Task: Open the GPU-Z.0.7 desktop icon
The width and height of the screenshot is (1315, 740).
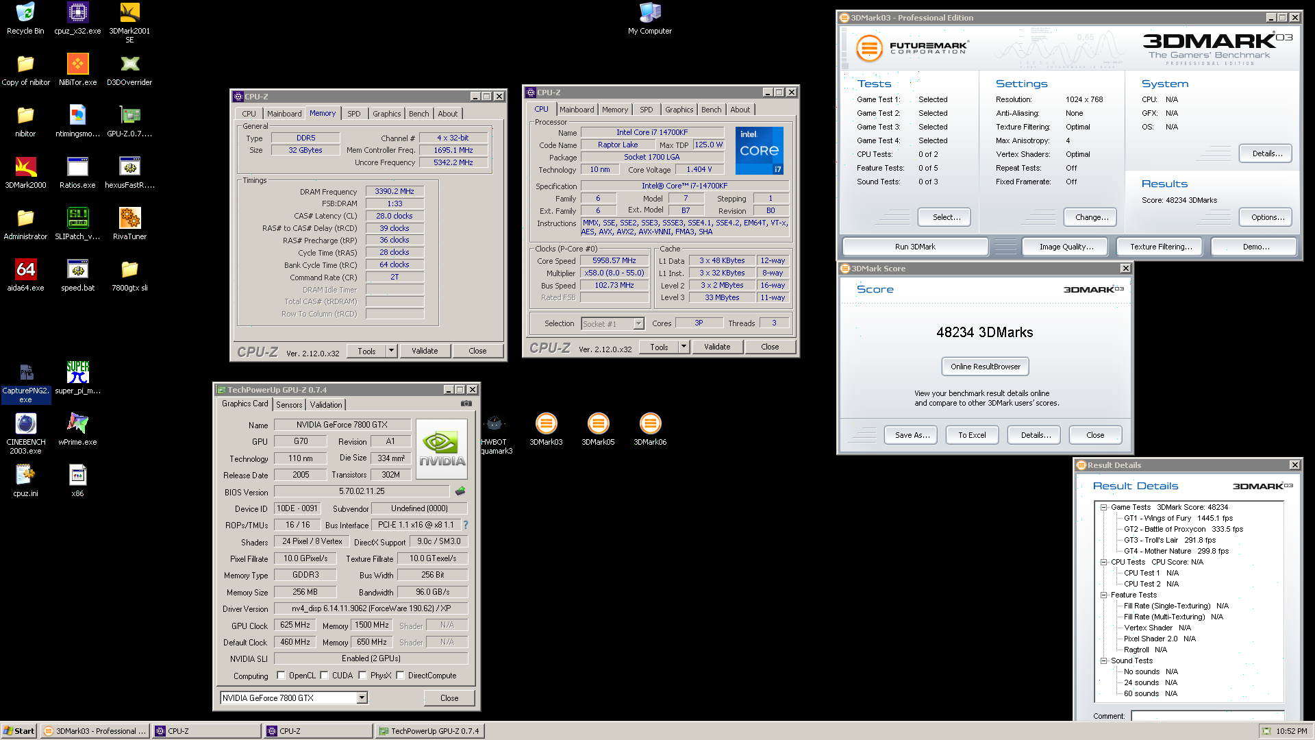Action: tap(129, 121)
